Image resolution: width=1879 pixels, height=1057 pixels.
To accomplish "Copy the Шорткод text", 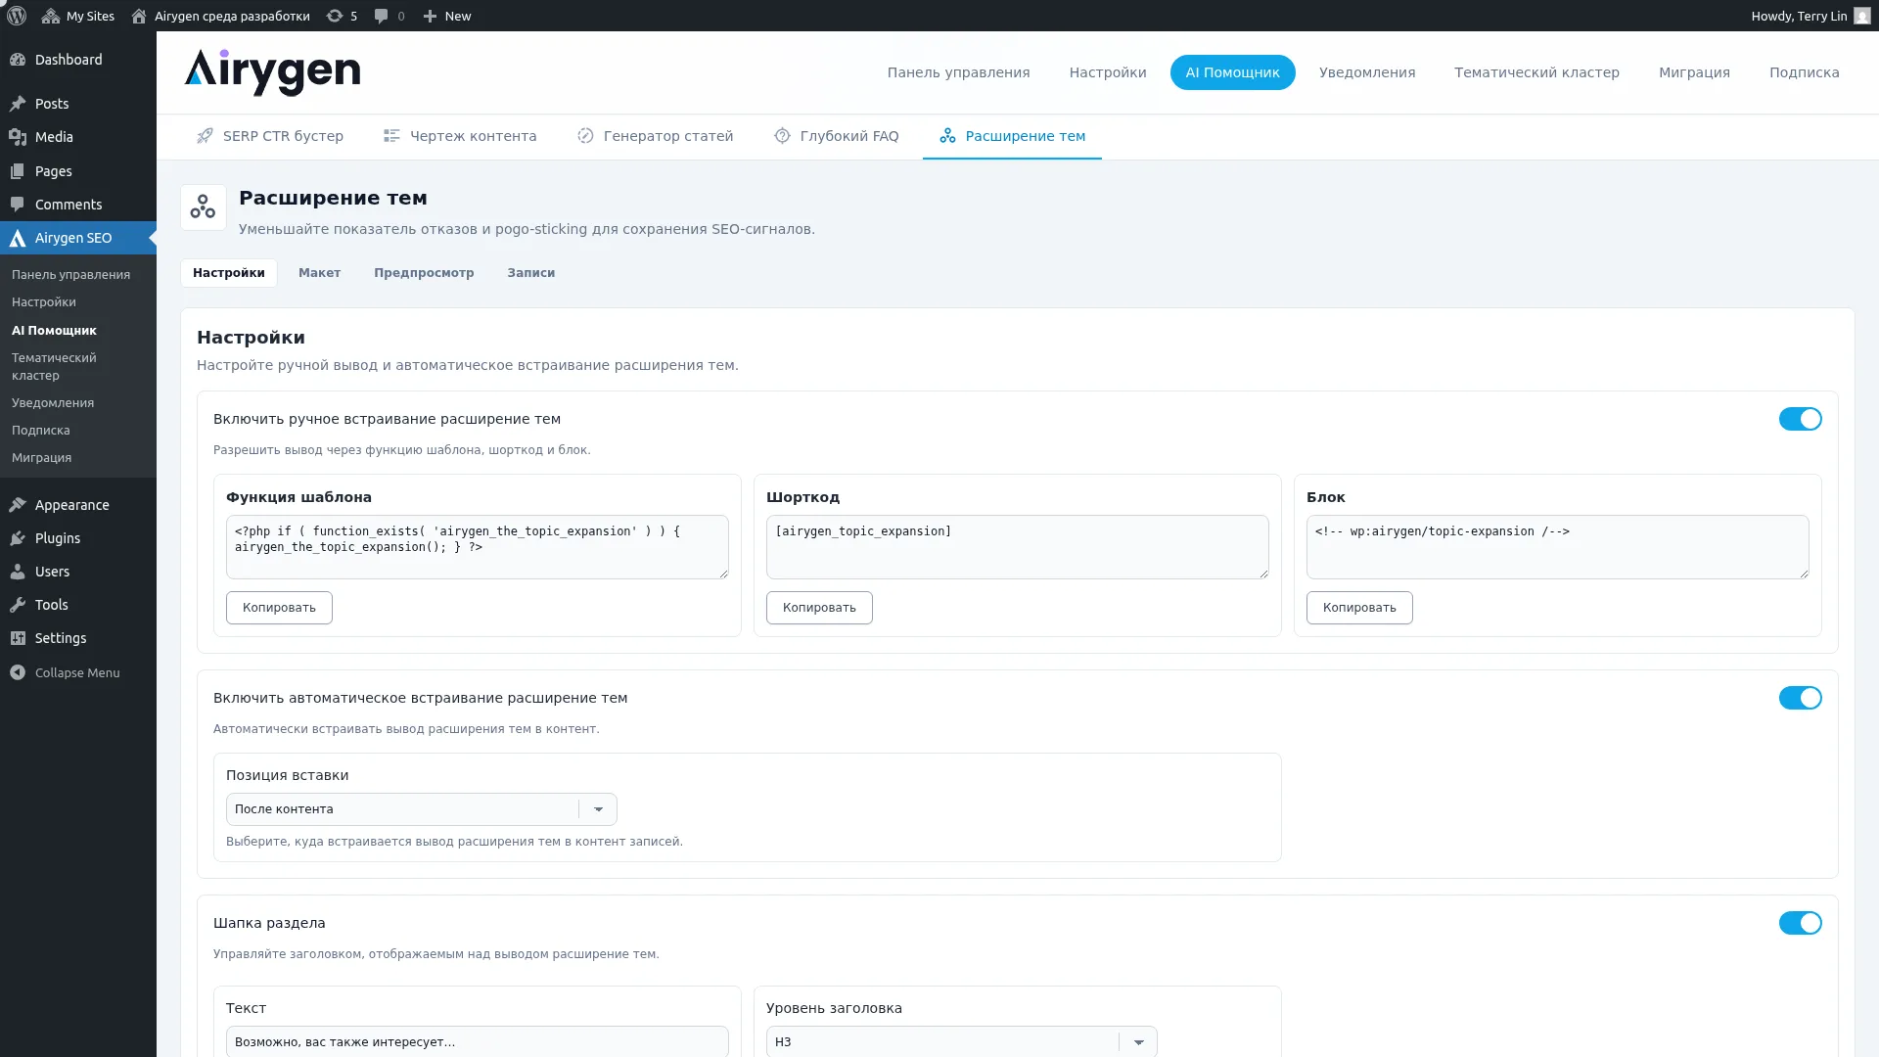I will pos(819,608).
